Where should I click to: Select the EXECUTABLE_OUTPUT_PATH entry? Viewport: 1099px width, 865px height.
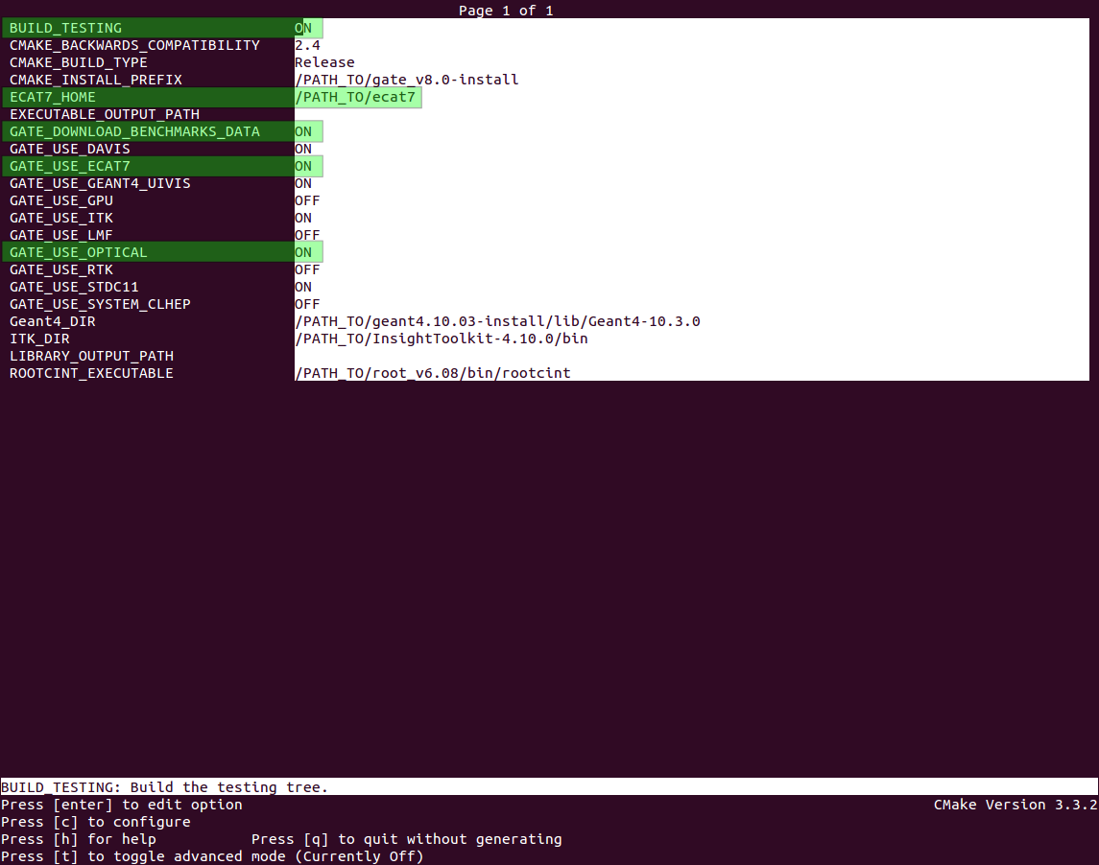[x=105, y=114]
